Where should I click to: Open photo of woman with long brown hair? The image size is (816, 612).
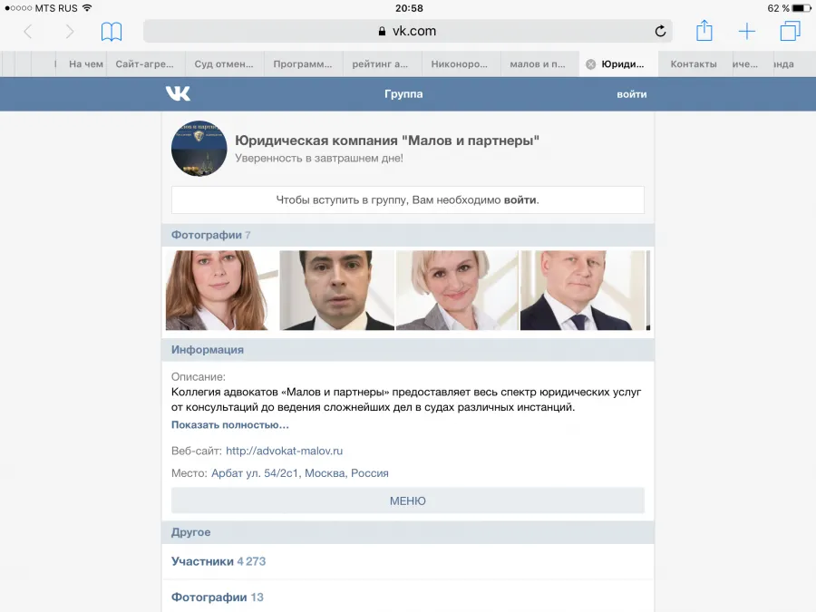click(x=221, y=290)
